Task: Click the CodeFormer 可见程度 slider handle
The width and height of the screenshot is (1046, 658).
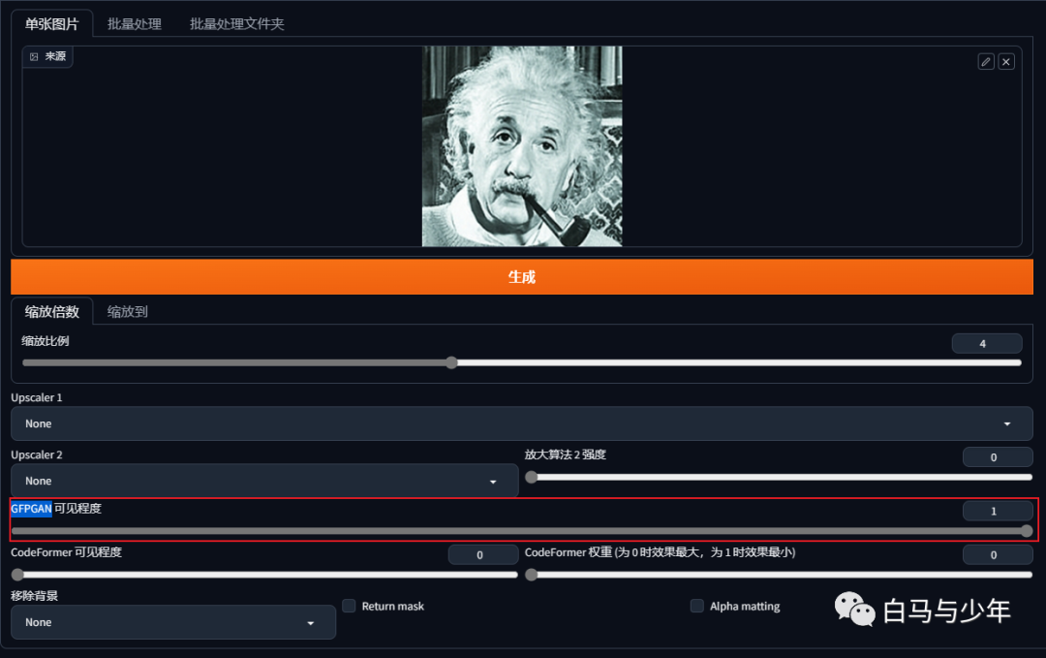Action: point(17,574)
